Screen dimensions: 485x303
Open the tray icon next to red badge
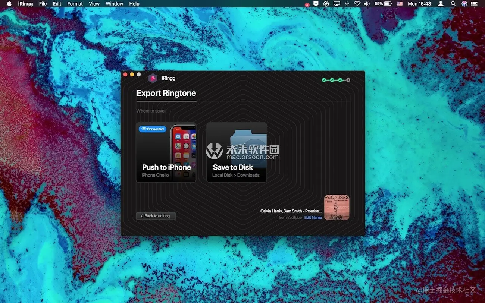point(316,4)
